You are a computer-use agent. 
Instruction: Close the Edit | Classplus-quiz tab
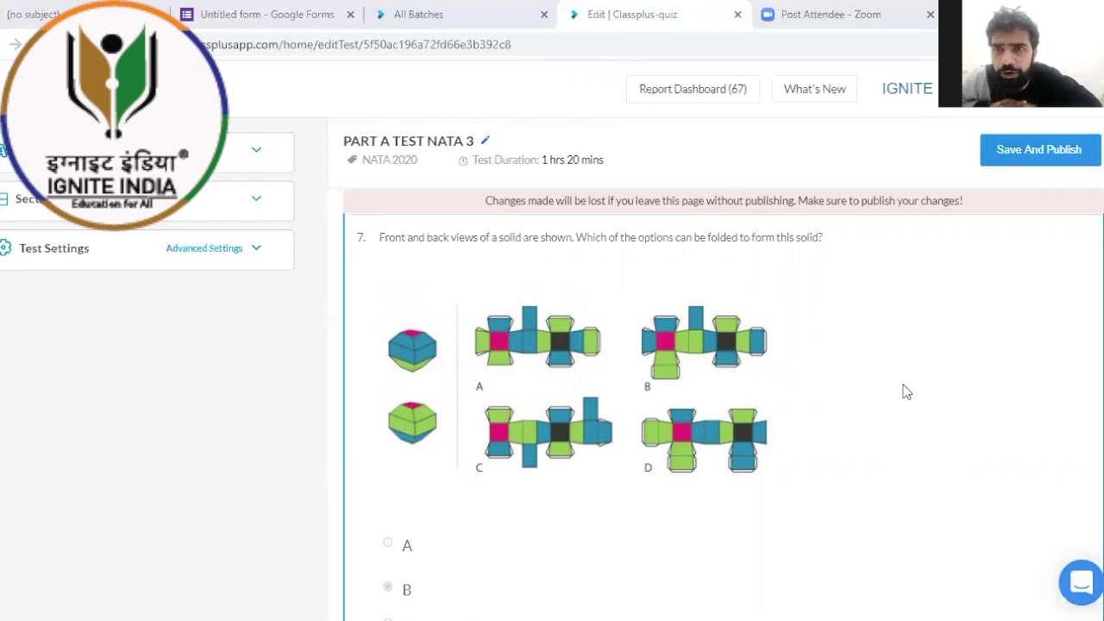(737, 15)
